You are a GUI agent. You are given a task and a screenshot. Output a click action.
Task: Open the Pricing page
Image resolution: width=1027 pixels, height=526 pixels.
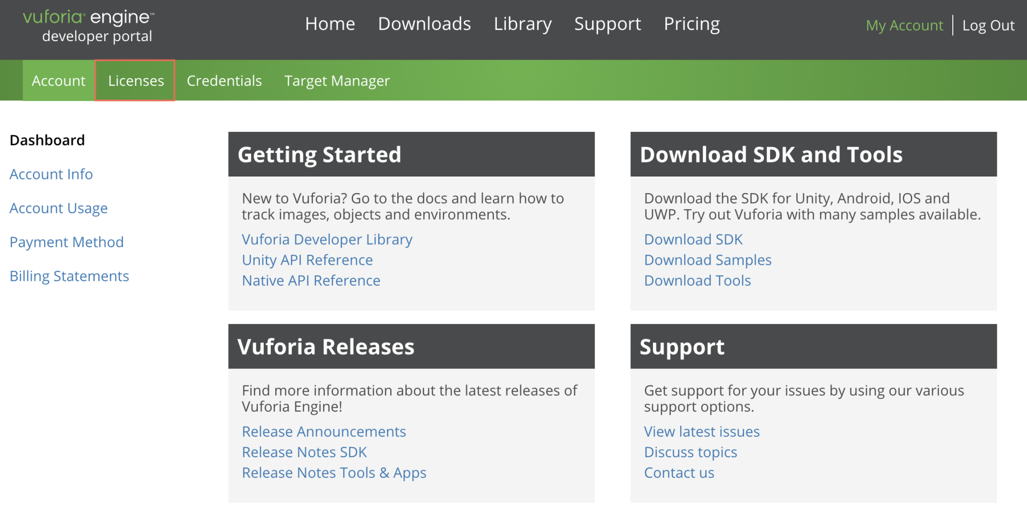(x=692, y=24)
